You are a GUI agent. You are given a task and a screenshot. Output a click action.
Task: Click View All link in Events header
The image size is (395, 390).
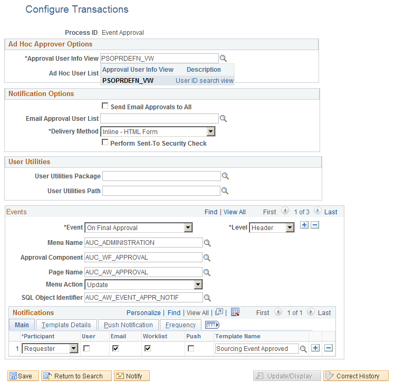235,212
